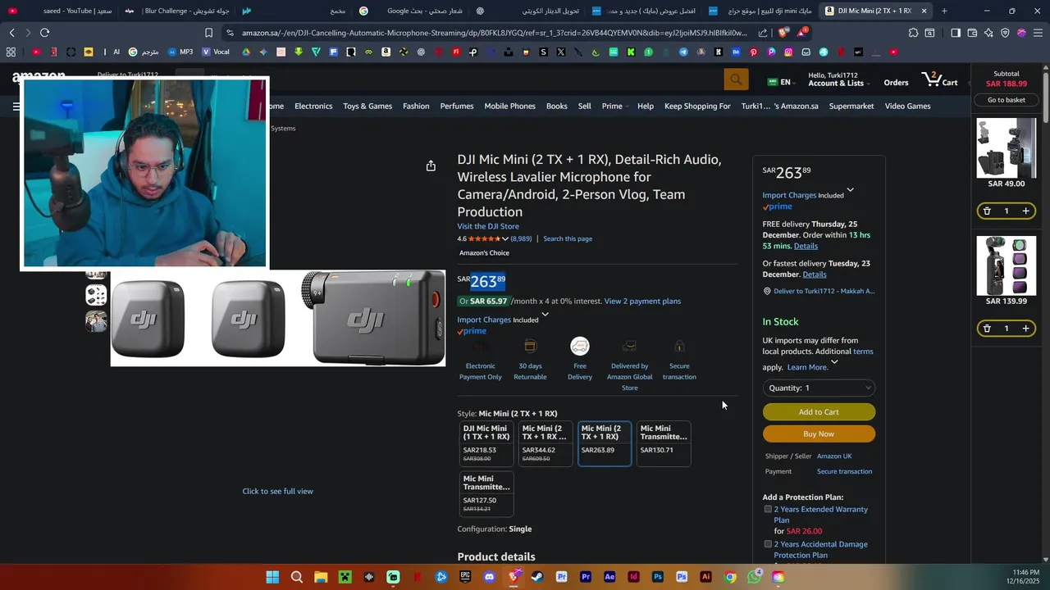
Task: Open Epic Games launcher from taskbar
Action: coord(465,577)
